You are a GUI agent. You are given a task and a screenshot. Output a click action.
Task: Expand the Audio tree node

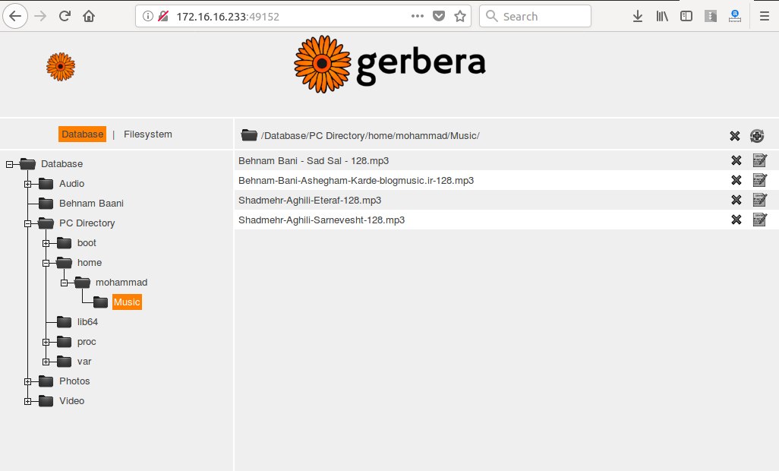tap(28, 184)
